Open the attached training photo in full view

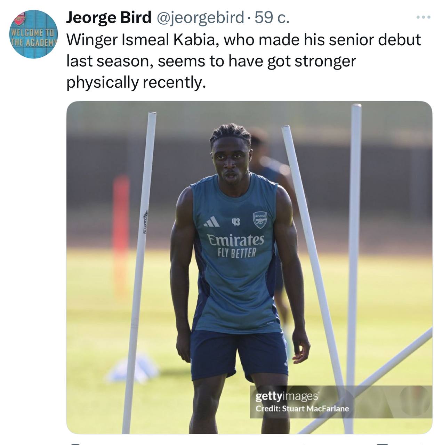pyautogui.click(x=249, y=267)
